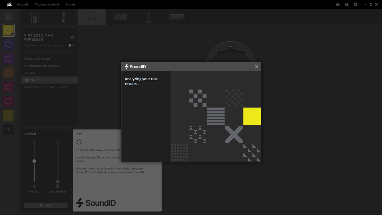
Task: Click the Bruit de fond slider handle
Action: (x=58, y=182)
